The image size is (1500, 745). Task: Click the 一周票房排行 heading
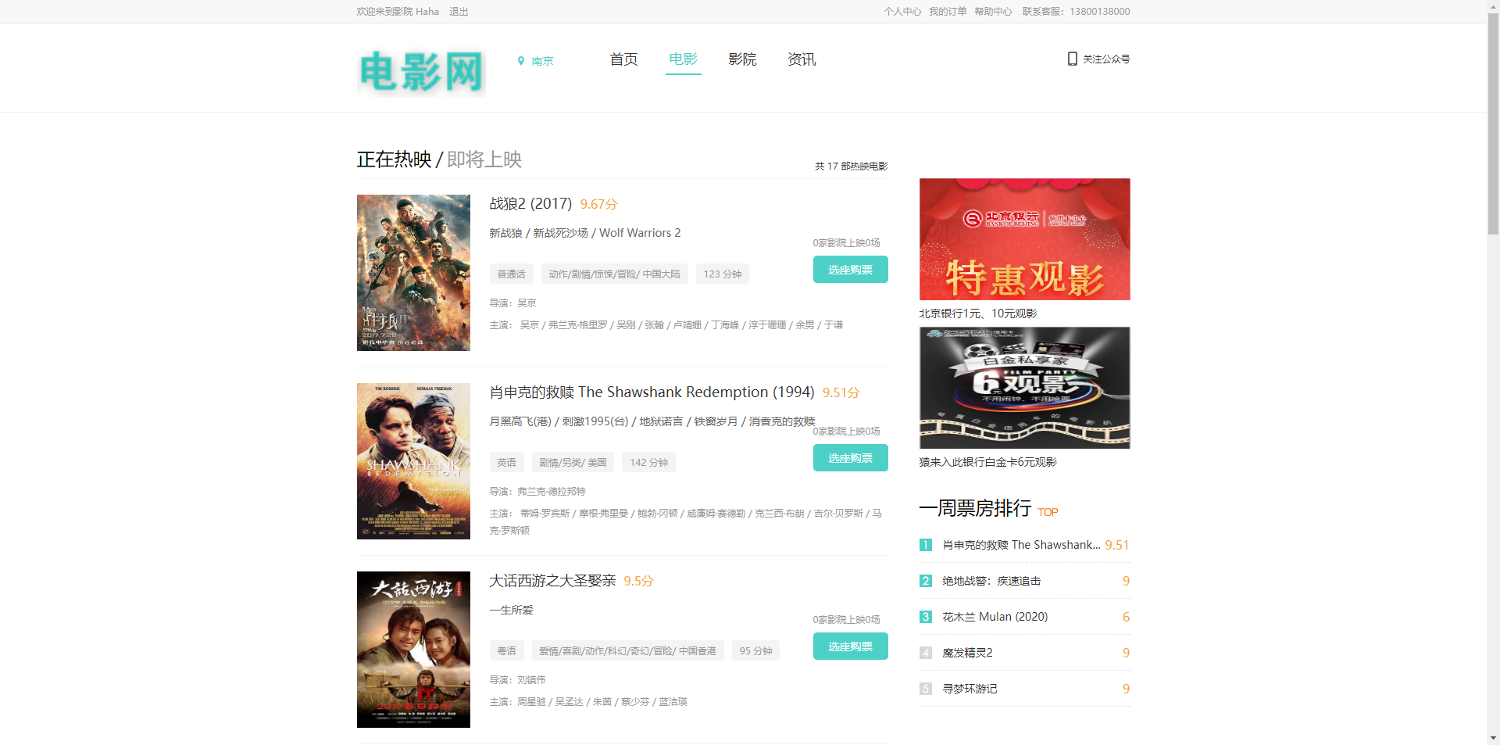pos(975,508)
